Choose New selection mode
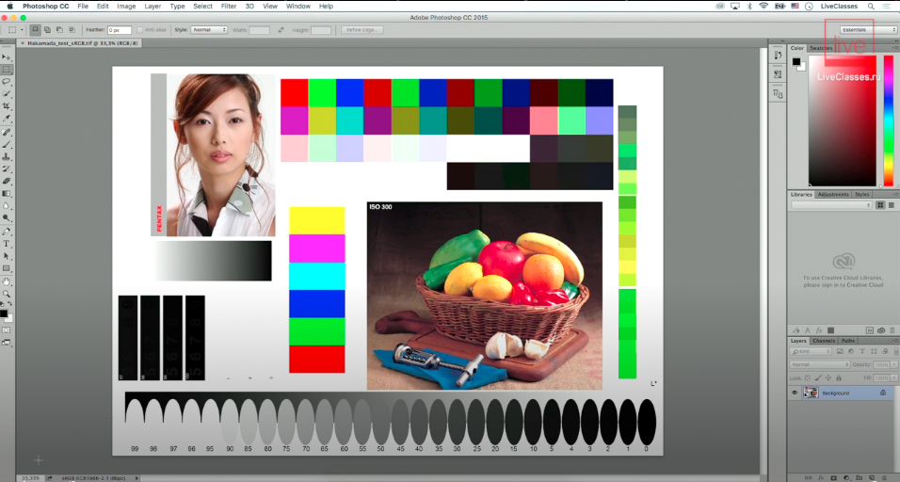This screenshot has width=900, height=482. click(35, 30)
